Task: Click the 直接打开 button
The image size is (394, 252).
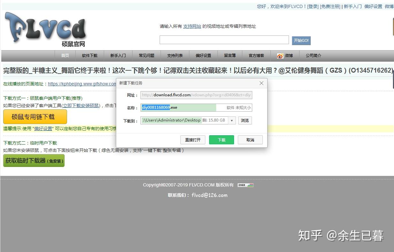Action: pos(193,140)
